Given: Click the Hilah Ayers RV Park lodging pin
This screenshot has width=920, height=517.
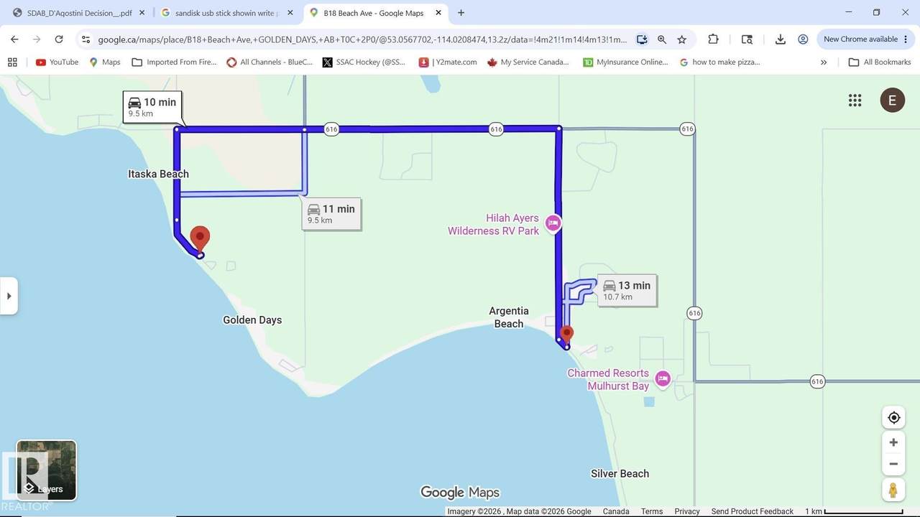Looking at the screenshot, I should [553, 223].
